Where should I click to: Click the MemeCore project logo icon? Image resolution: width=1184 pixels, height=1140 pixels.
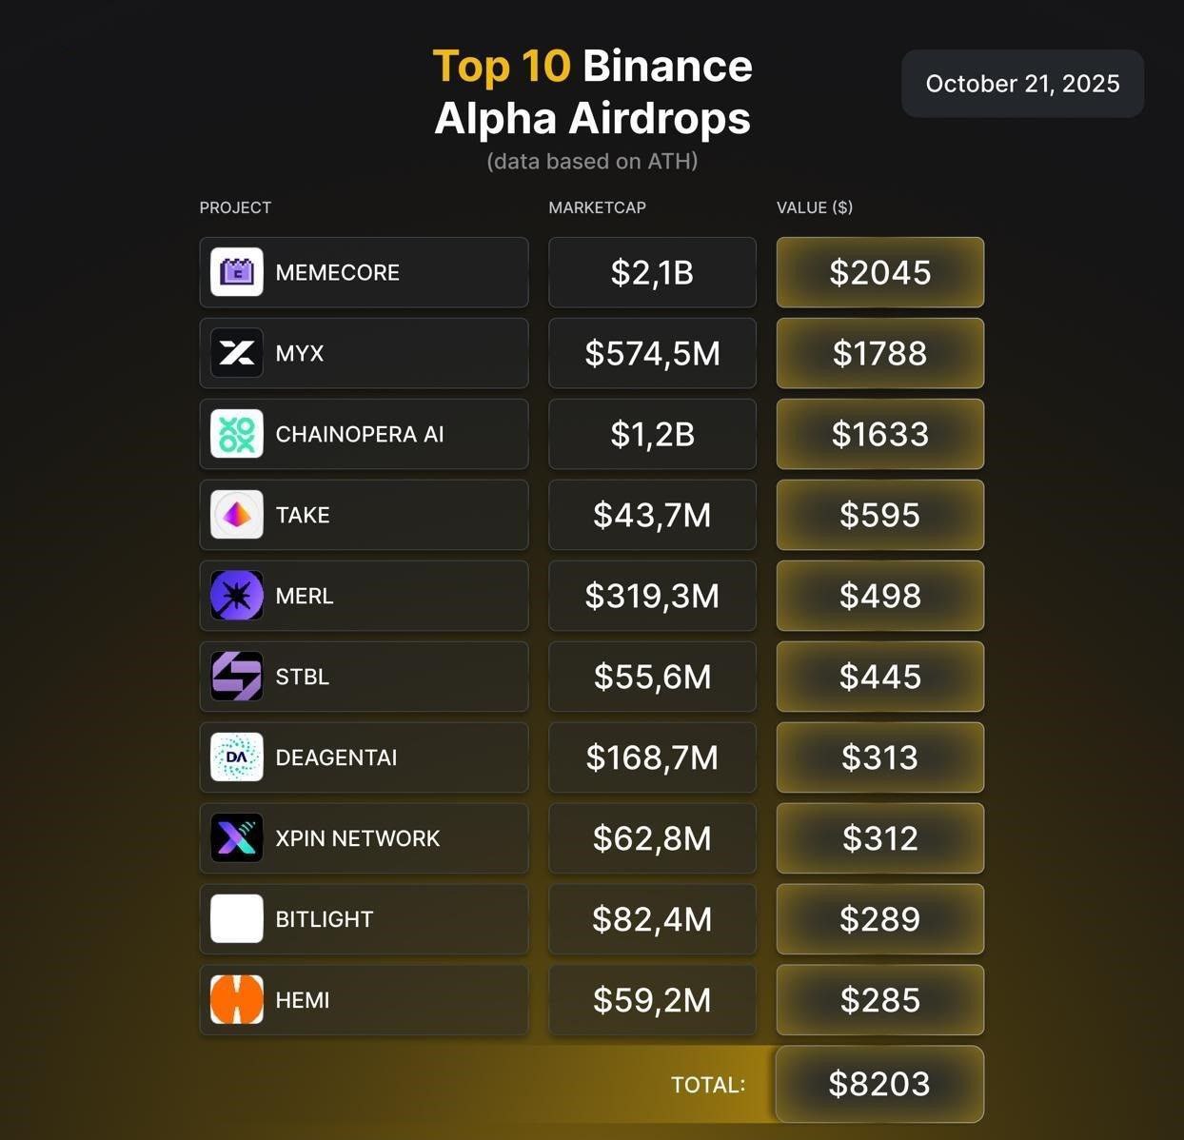pyautogui.click(x=236, y=272)
